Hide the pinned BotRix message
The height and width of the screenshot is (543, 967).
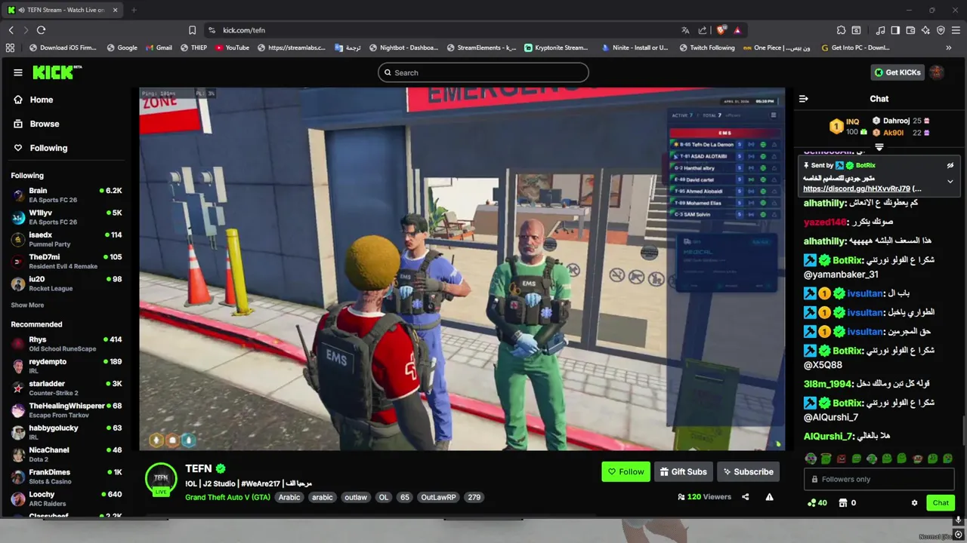pos(950,165)
